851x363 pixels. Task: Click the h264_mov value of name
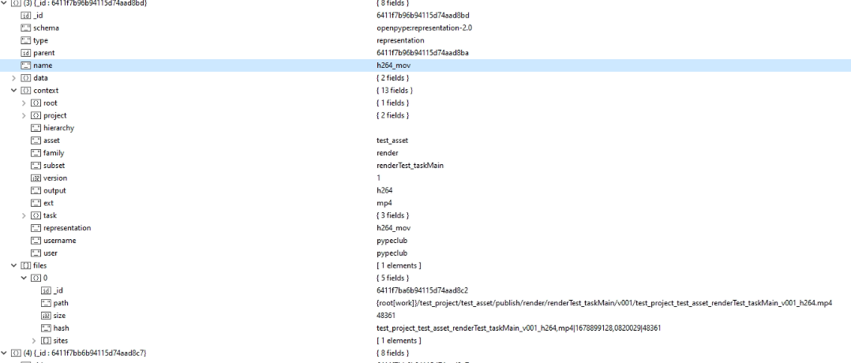coord(393,65)
